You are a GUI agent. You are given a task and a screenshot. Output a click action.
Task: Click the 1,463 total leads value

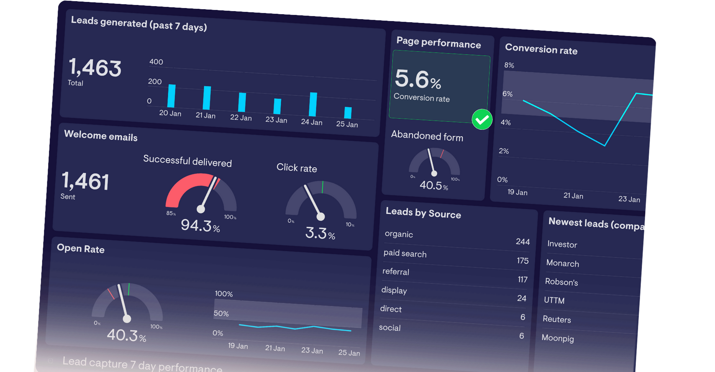(x=95, y=67)
